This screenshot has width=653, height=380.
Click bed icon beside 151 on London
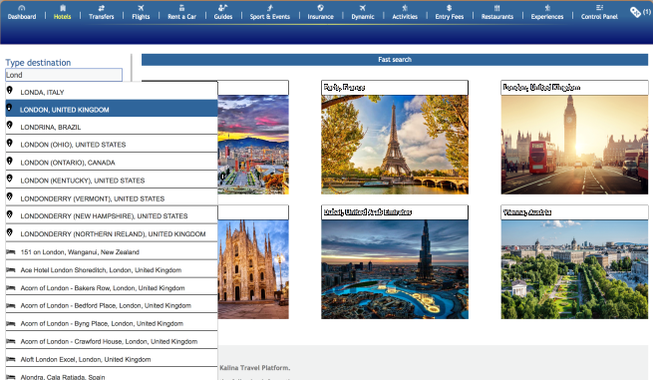[x=10, y=252]
